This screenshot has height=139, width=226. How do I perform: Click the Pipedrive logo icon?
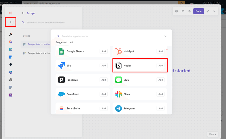pyautogui.click(x=61, y=80)
